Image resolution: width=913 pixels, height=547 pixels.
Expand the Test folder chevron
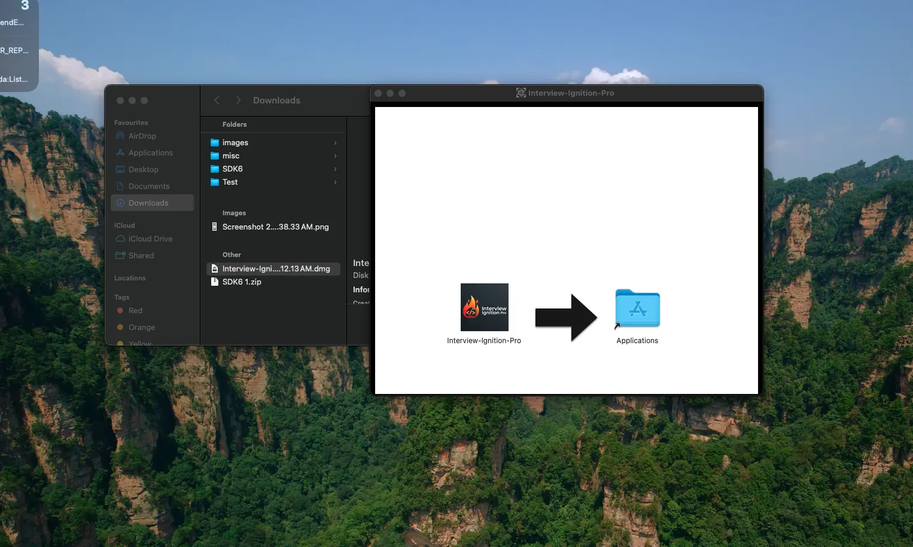pos(335,182)
